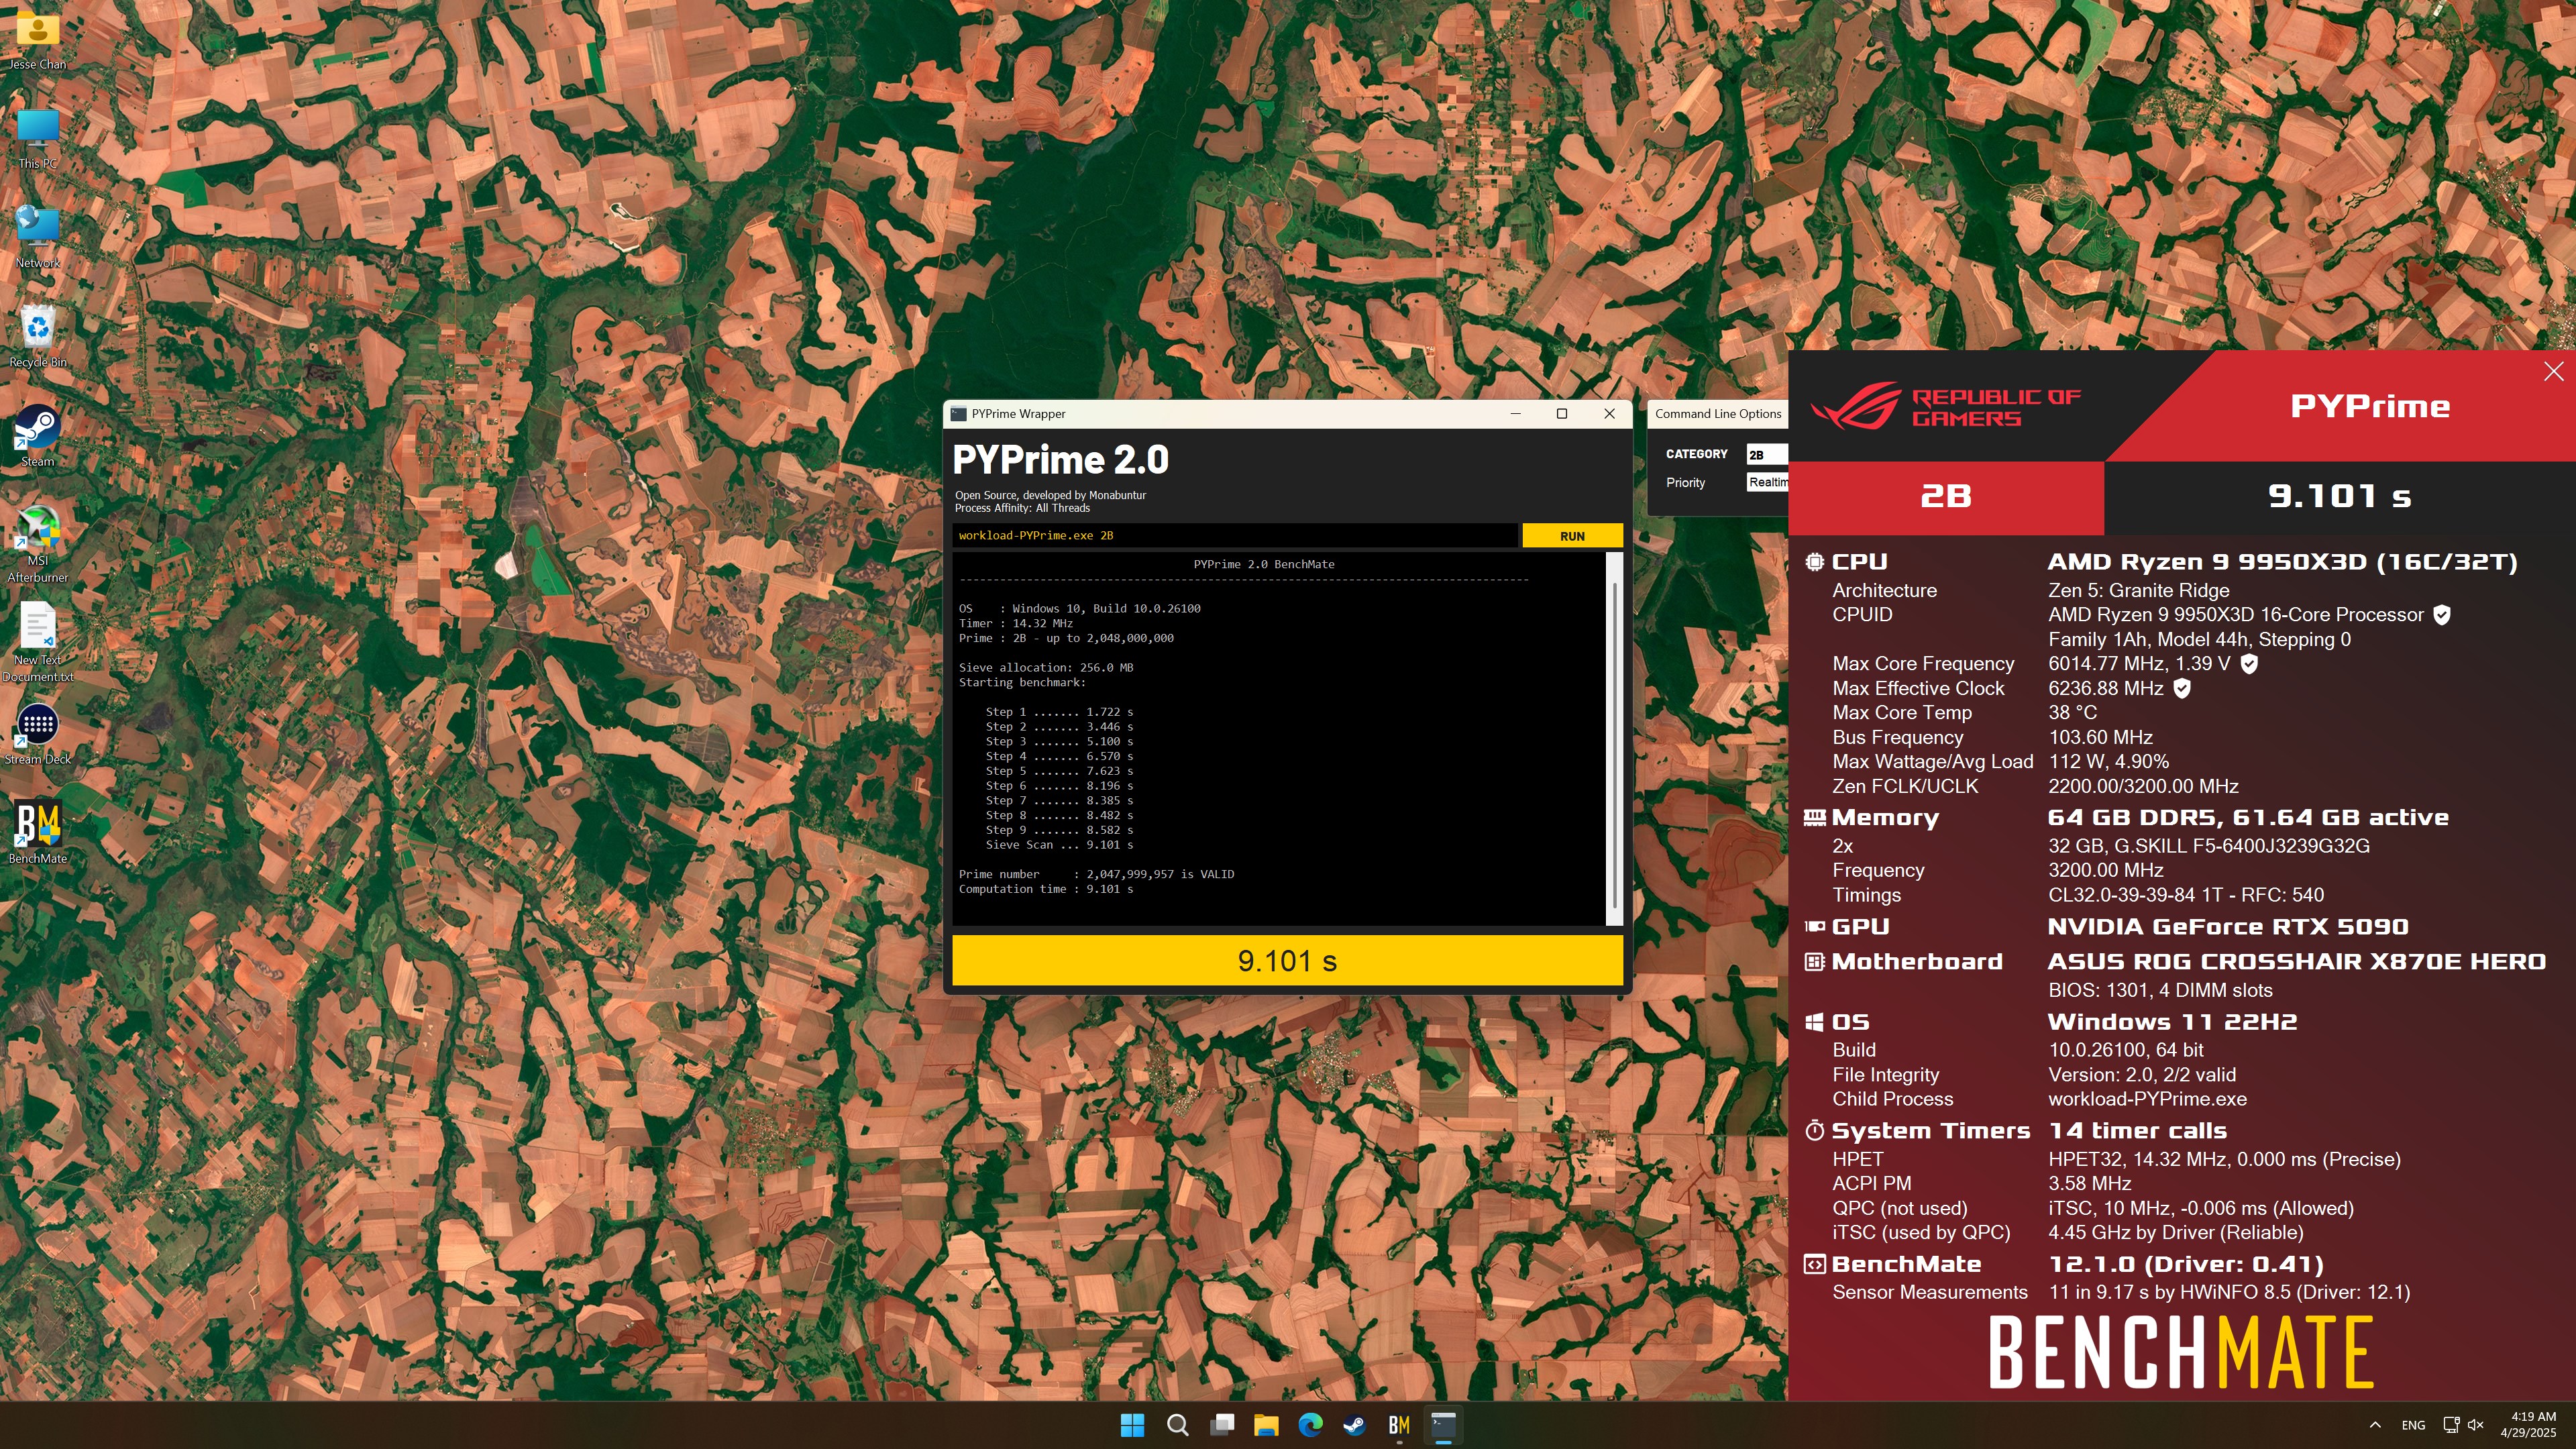Open Task View in the taskbar
This screenshot has height=1449, width=2576.
click(x=1221, y=1425)
